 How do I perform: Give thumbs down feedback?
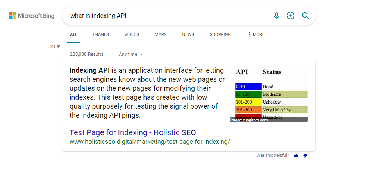point(306,156)
